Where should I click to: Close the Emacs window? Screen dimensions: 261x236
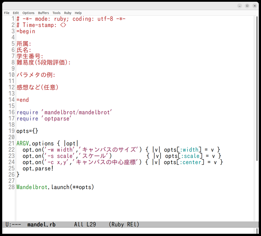click(255, 6)
